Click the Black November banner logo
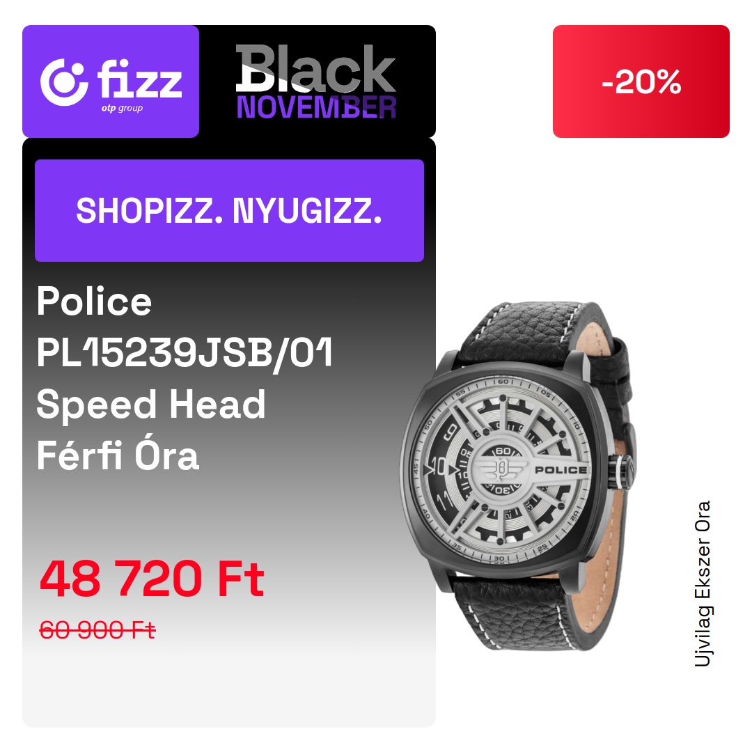The width and height of the screenshot is (752, 752). pos(316,81)
